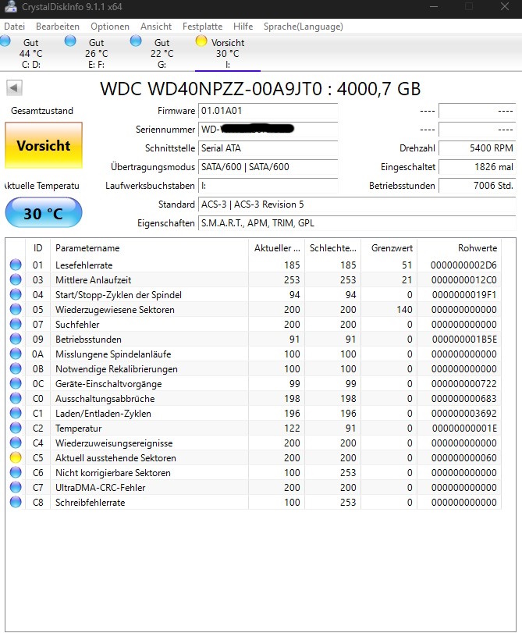
Task: Click the Laufwerksbuchstaben field I:
Action: click(x=268, y=186)
